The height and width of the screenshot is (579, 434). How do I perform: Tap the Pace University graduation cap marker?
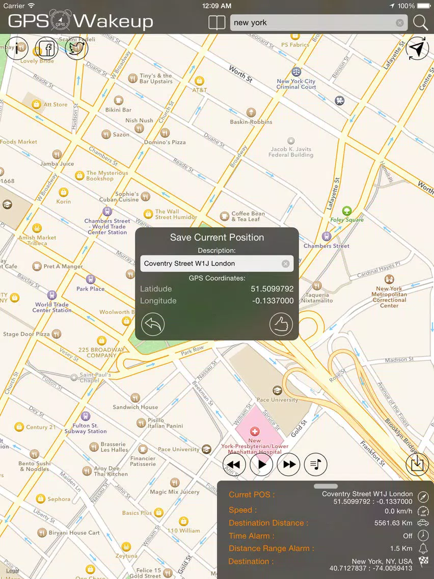click(x=277, y=390)
